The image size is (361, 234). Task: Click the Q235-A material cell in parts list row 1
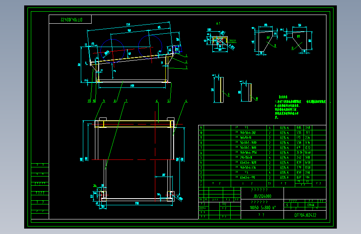pyautogui.click(x=284, y=177)
